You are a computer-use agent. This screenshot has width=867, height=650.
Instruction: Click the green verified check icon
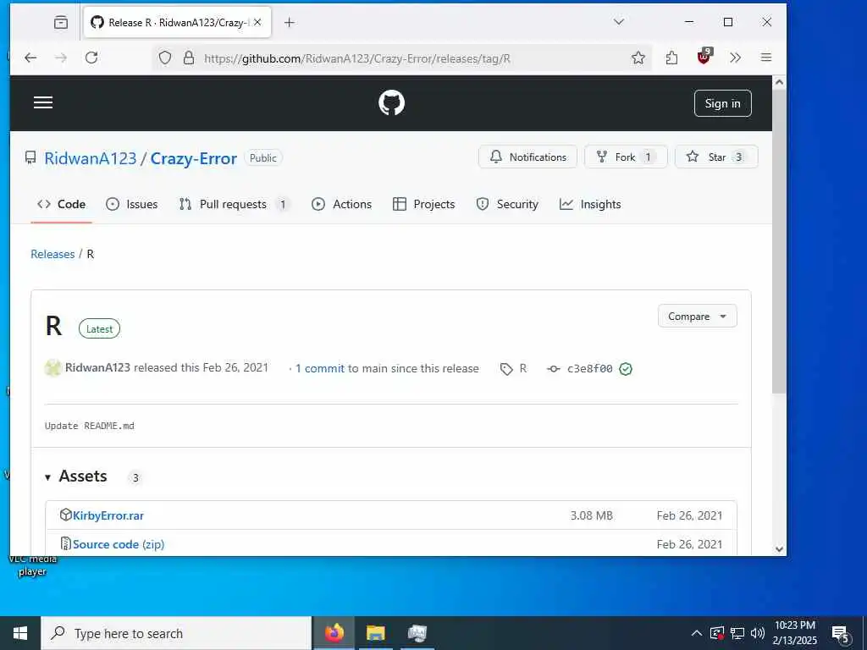626,369
